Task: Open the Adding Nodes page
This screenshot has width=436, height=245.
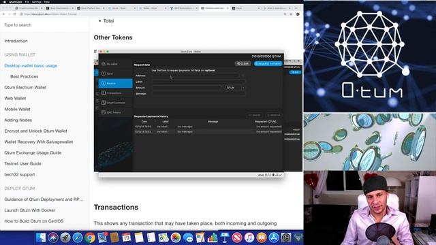Action: coord(18,120)
